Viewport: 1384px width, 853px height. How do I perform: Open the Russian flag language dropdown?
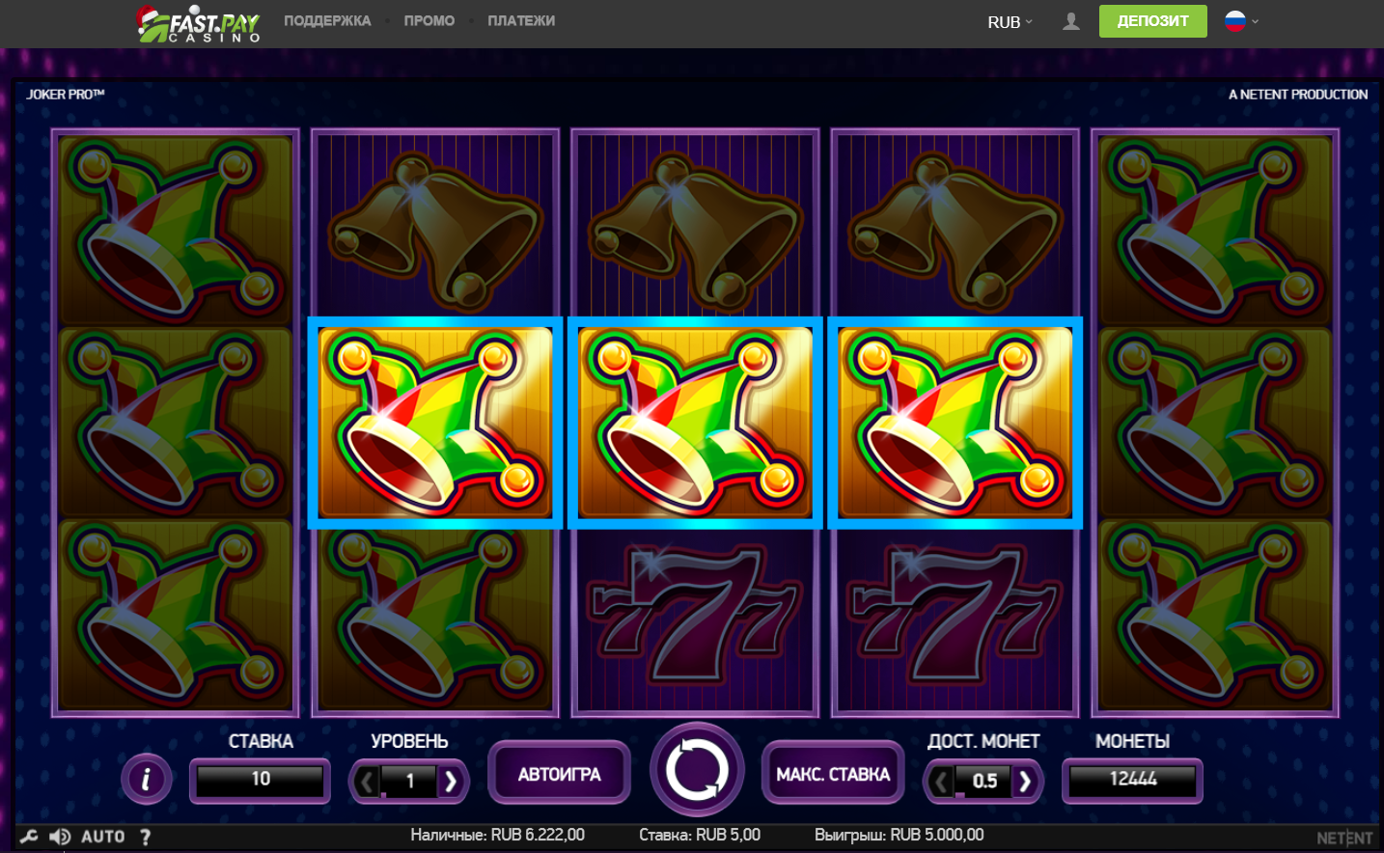coord(1241,21)
